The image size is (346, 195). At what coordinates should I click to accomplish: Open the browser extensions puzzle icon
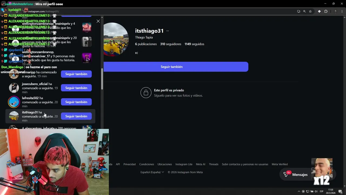point(326,11)
